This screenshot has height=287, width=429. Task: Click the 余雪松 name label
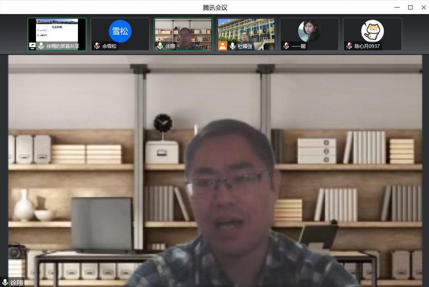pyautogui.click(x=110, y=46)
